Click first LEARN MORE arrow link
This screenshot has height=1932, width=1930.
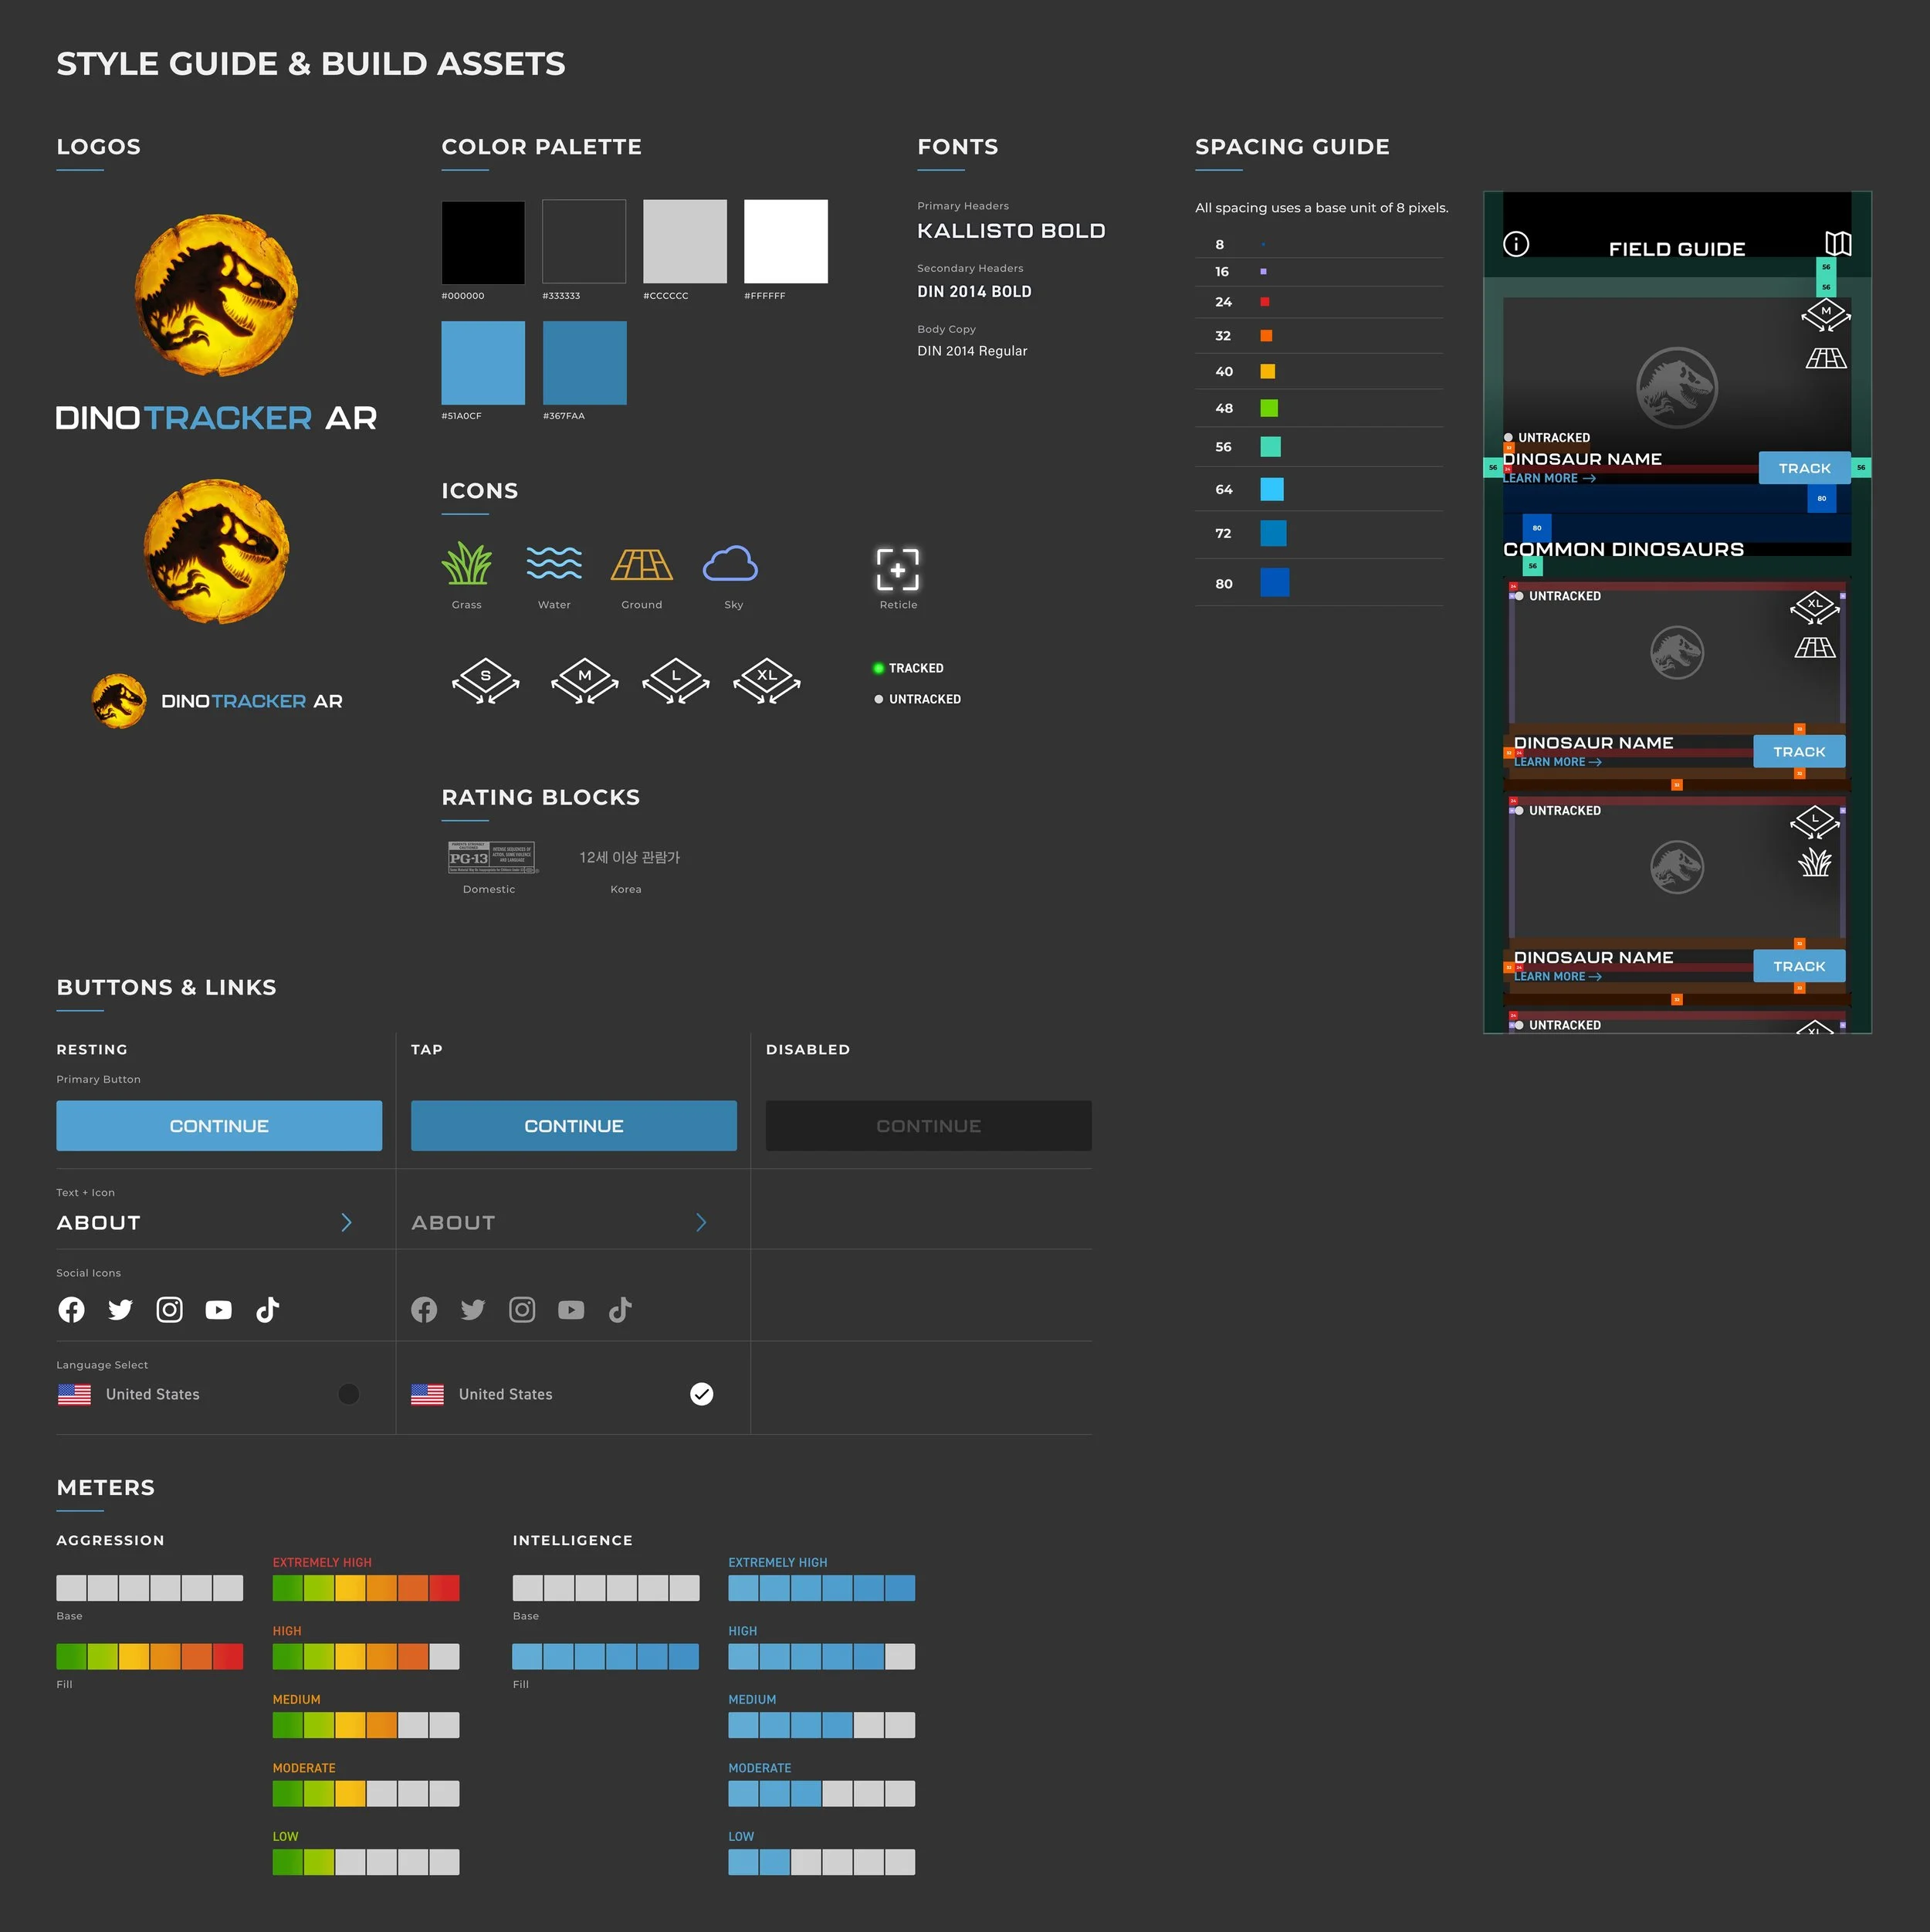click(x=1549, y=478)
